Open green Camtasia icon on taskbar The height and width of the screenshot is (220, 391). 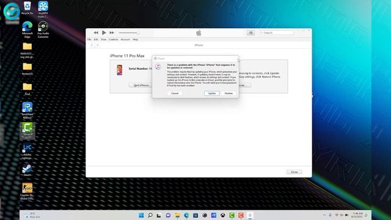point(232,215)
